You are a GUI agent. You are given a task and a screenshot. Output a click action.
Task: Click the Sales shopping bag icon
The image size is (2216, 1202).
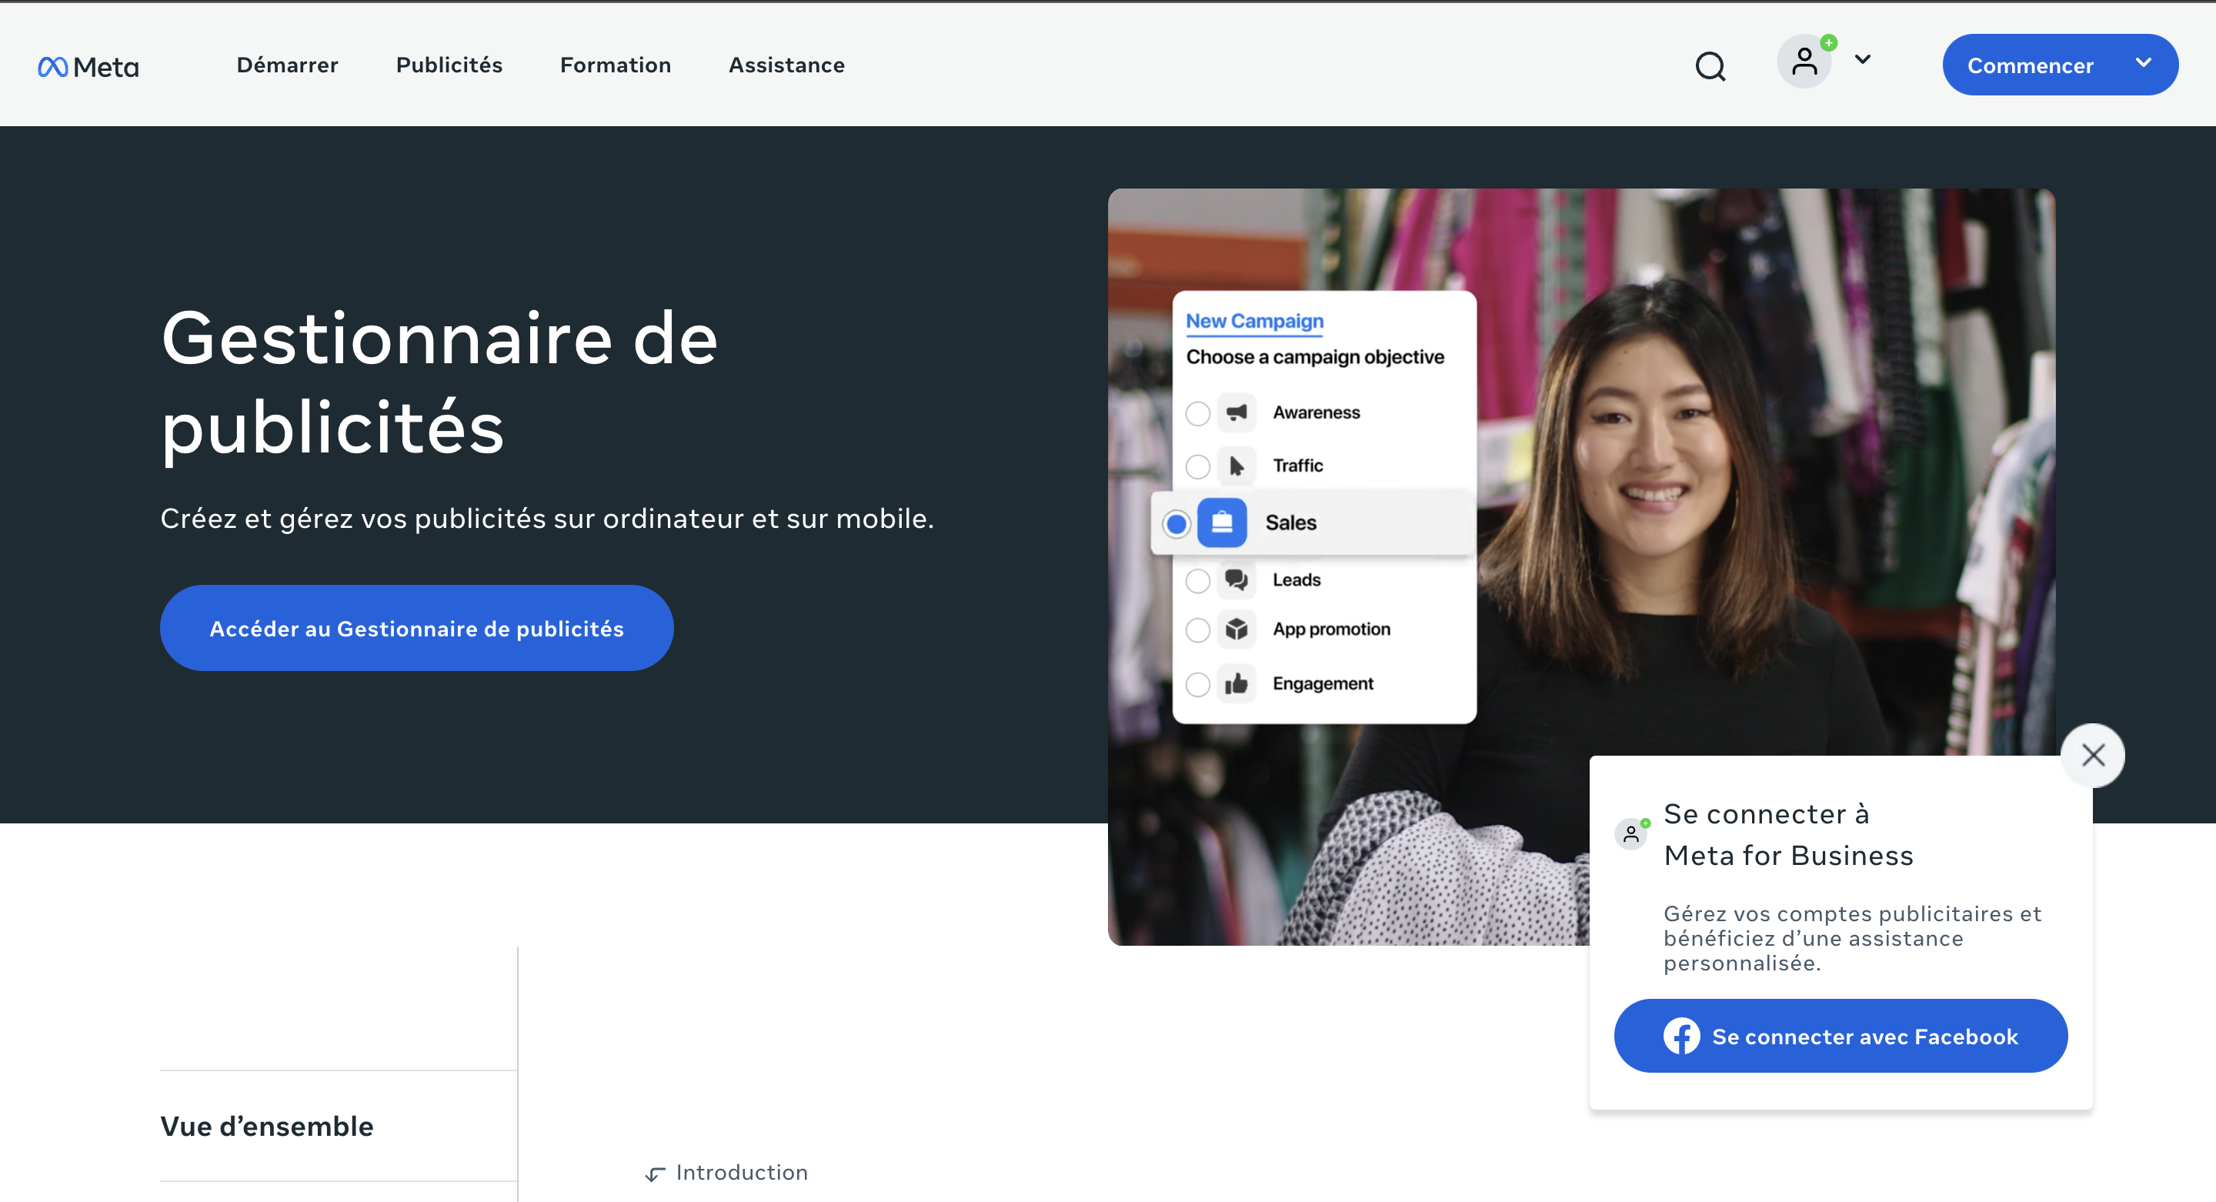(1222, 523)
